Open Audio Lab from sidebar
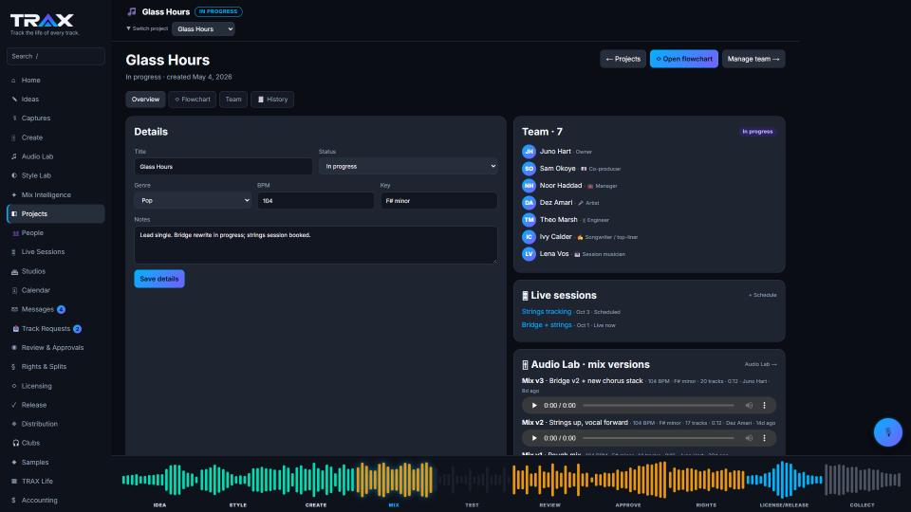Viewport: 911px width, 512px height. point(56,156)
